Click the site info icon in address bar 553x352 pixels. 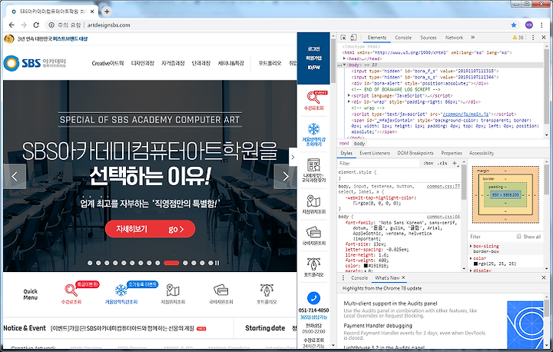click(51, 25)
